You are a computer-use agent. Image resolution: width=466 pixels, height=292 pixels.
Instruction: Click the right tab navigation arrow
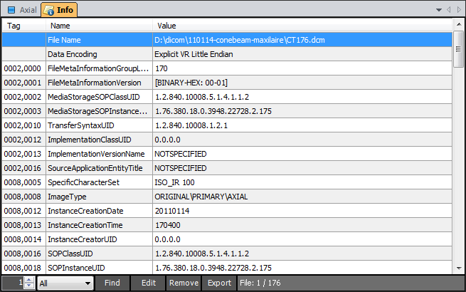459,10
